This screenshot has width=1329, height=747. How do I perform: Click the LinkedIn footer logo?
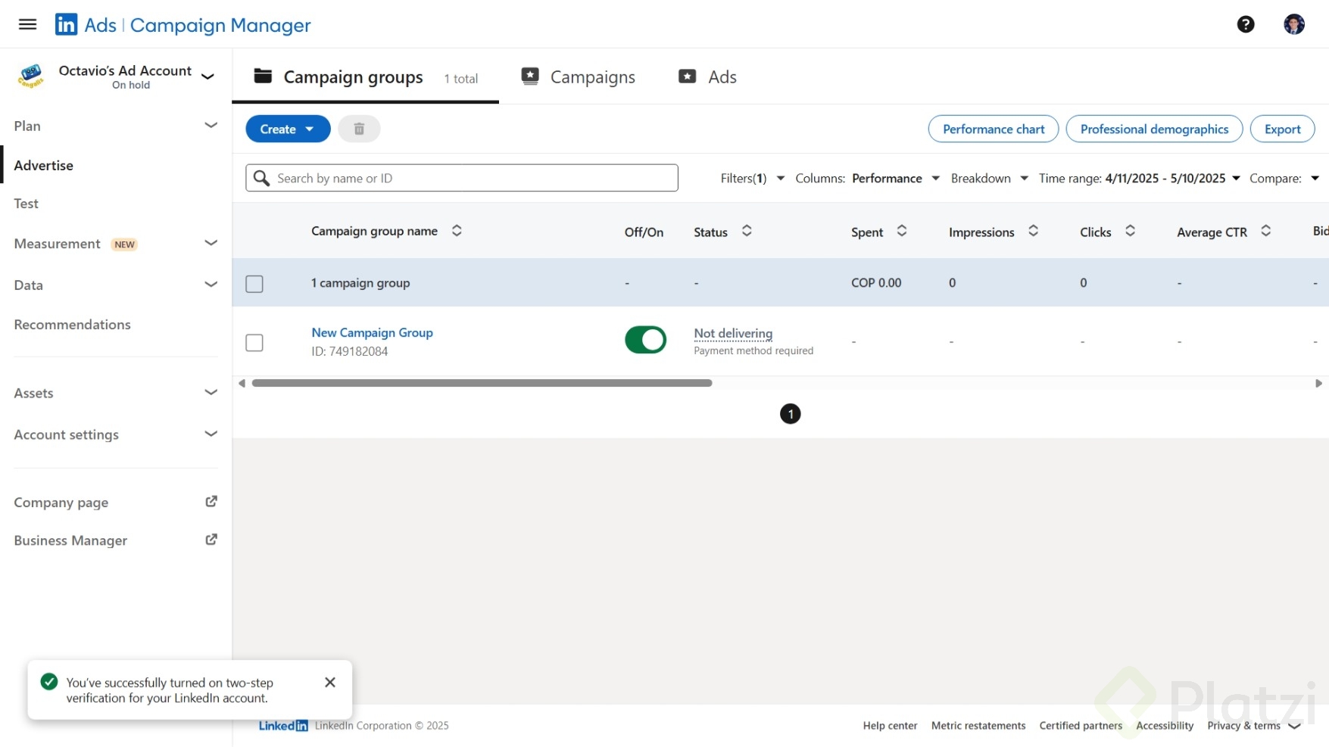click(283, 725)
